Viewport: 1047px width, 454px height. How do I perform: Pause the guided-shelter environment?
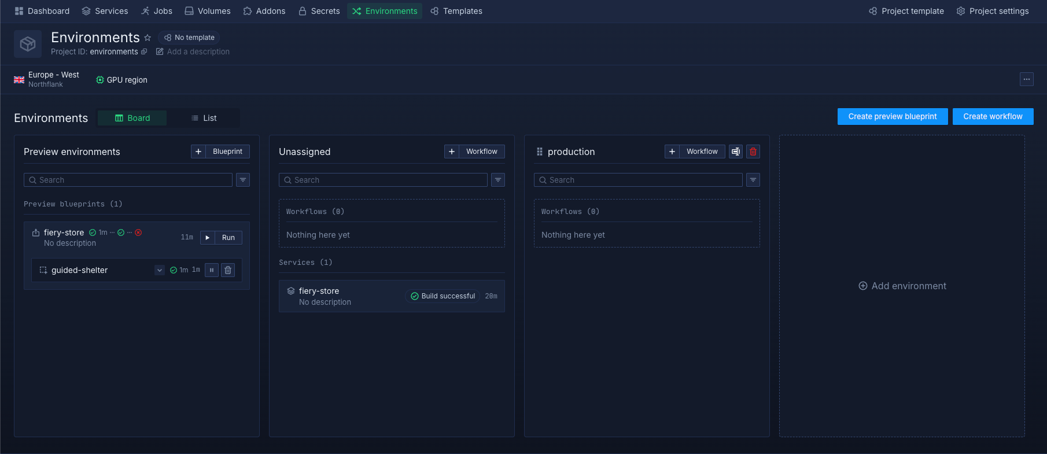coord(212,270)
